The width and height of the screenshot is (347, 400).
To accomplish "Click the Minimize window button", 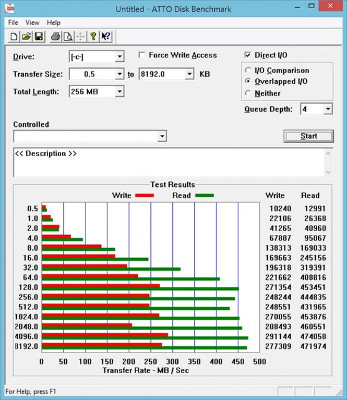I will [x=297, y=7].
